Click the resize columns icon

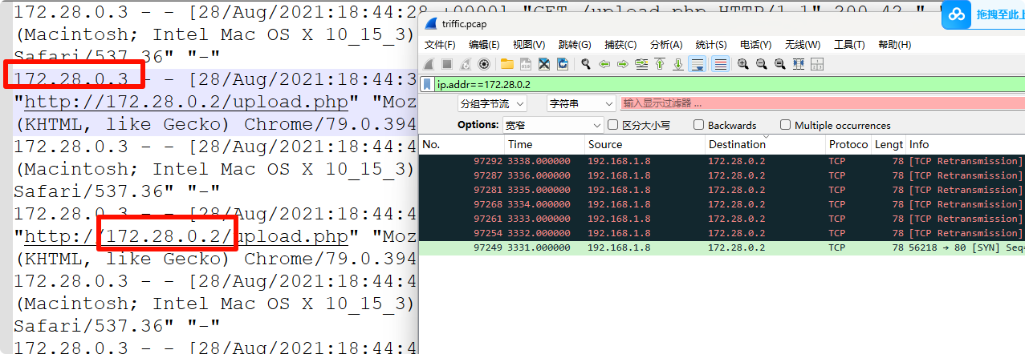799,64
